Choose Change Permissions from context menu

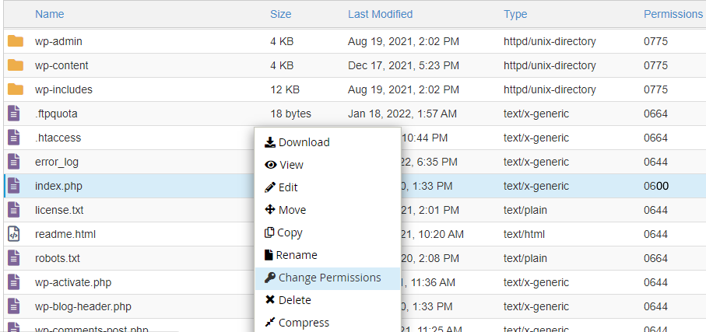pos(328,278)
